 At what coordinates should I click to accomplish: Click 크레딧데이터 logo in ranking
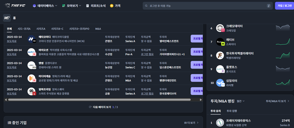tap(220, 28)
